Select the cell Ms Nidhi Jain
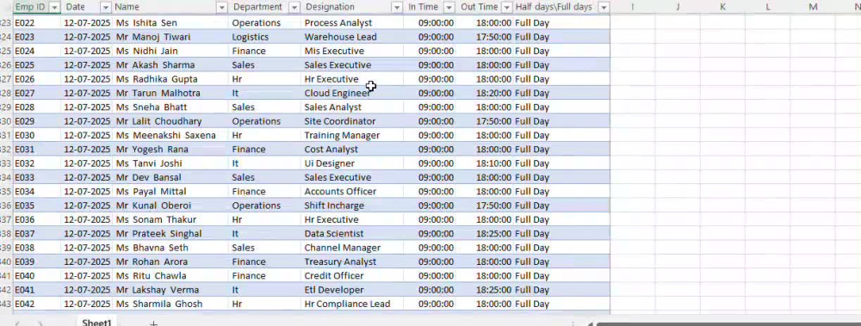 tap(170, 51)
